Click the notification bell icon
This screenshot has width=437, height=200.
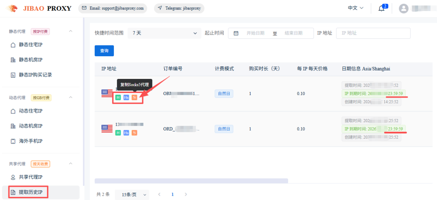(x=381, y=9)
